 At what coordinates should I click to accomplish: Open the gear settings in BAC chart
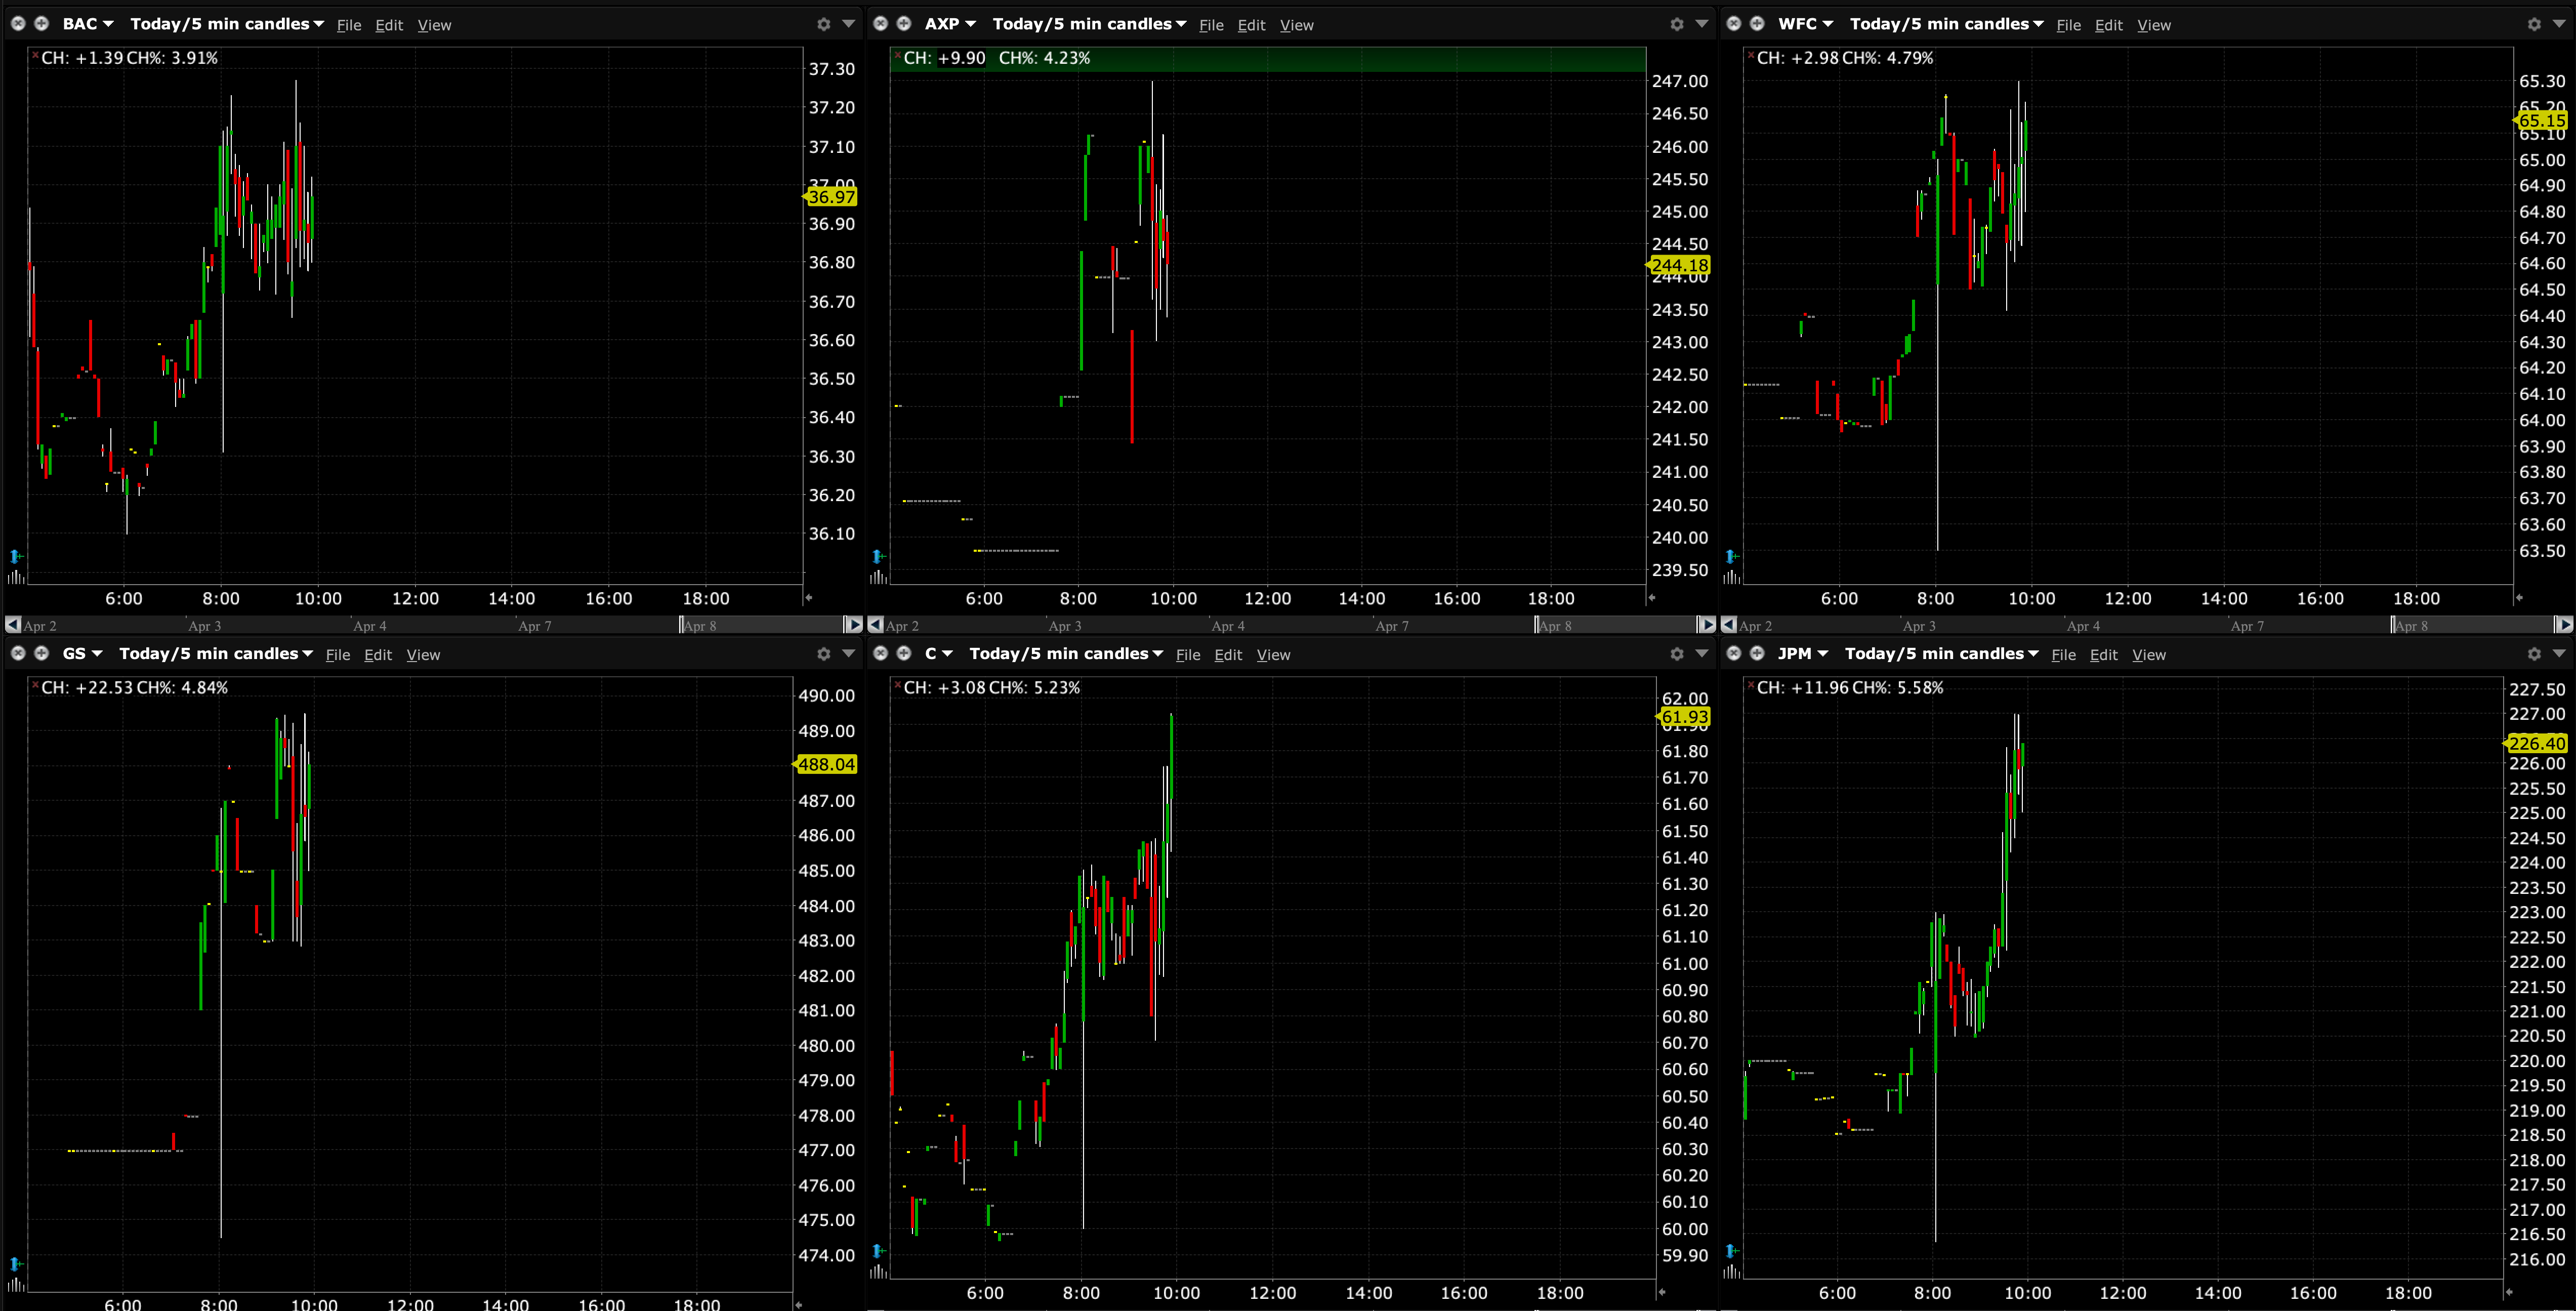coord(823,24)
